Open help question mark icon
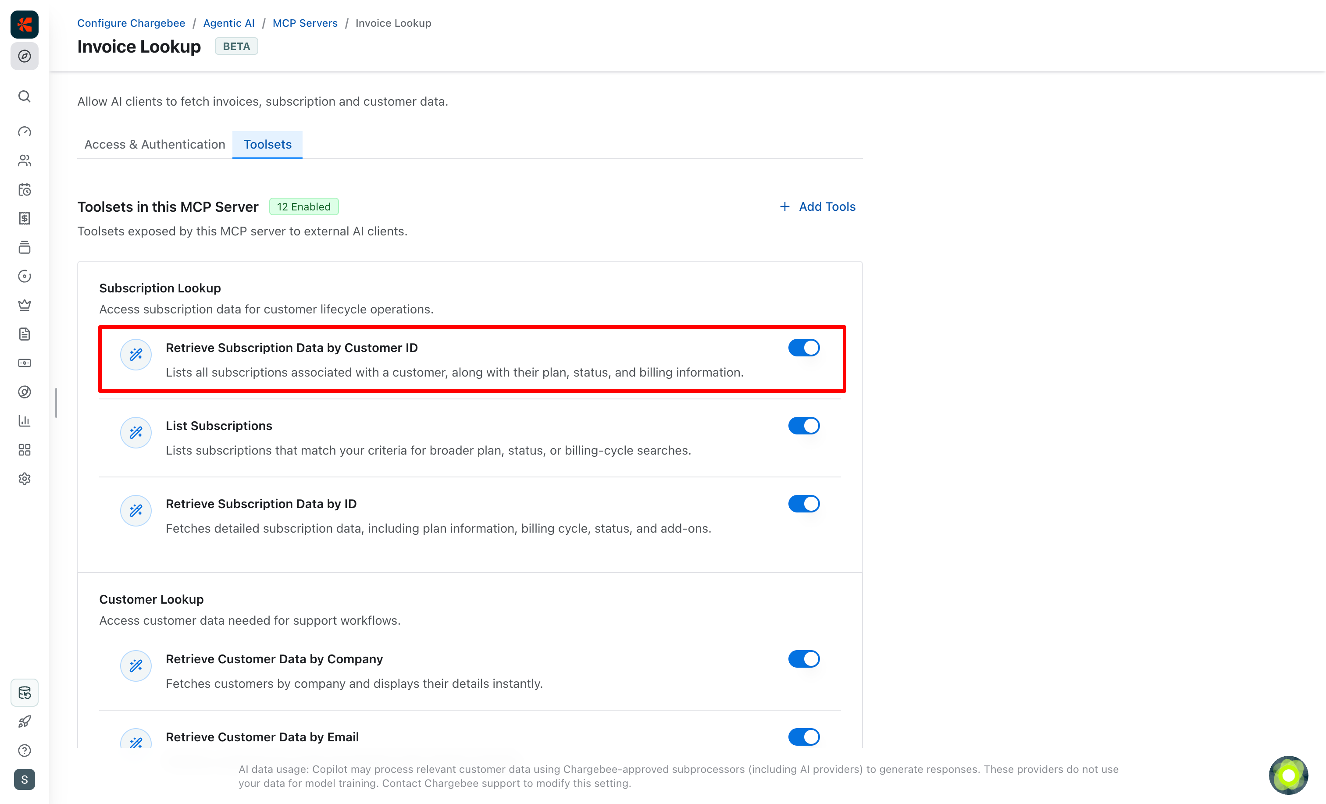Screen dimensions: 1326x804 coord(24,751)
